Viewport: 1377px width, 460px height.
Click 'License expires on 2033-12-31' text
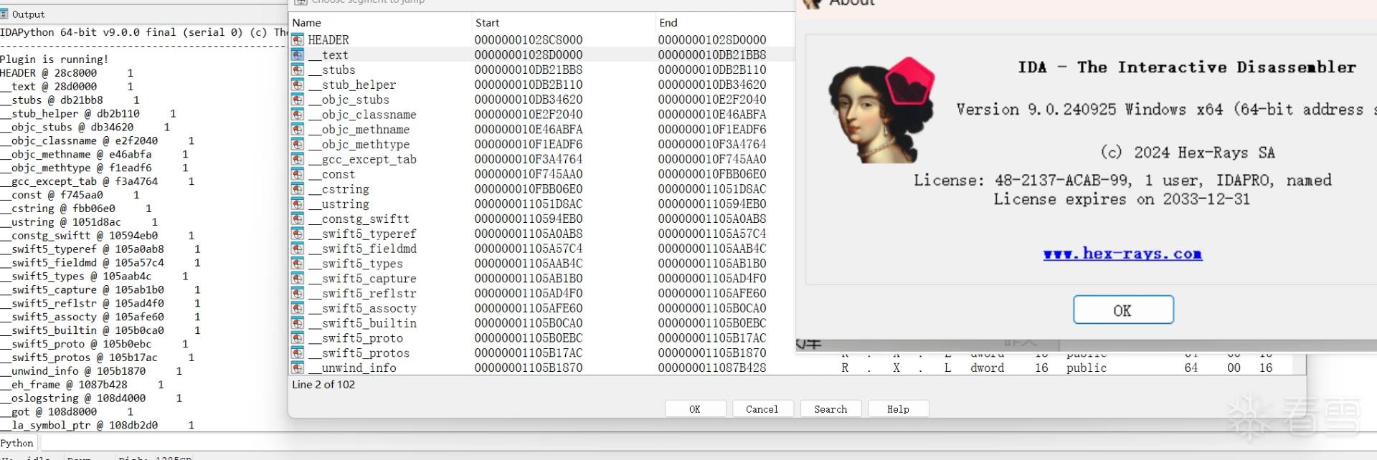(1122, 199)
